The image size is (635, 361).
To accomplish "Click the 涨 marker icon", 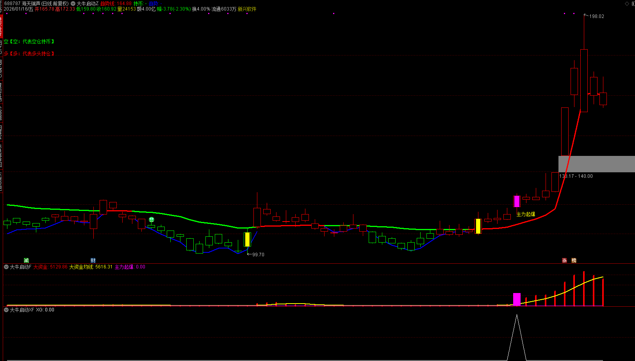I will [x=564, y=260].
